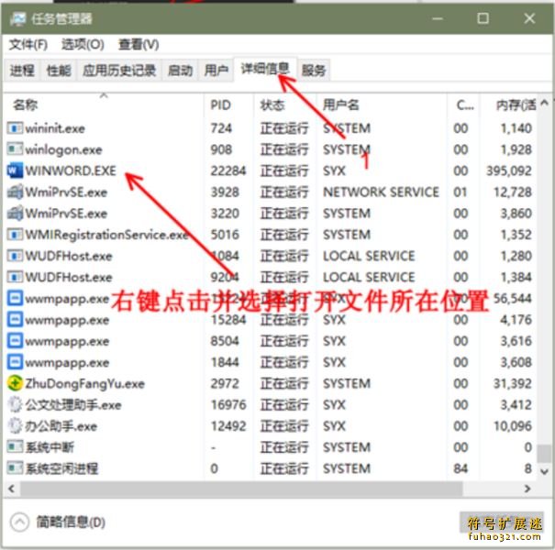Image resolution: width=555 pixels, height=550 pixels.
Task: Click the WMIRegistrationService.exe icon
Action: (15, 235)
